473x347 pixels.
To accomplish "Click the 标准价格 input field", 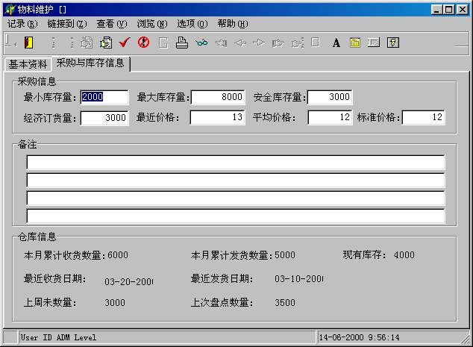I will (424, 118).
